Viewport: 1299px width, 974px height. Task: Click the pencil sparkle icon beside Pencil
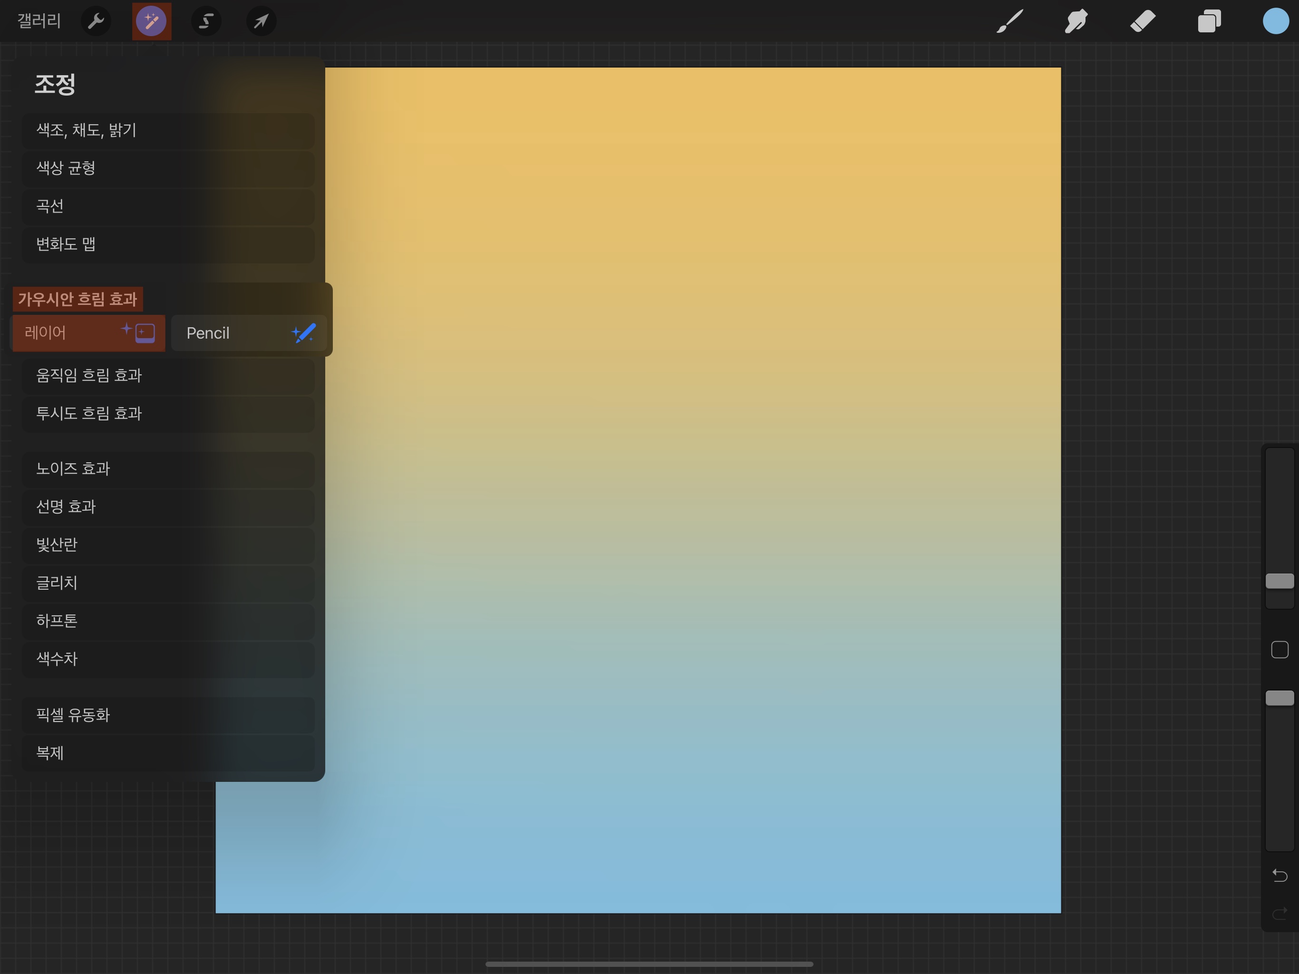pos(304,333)
